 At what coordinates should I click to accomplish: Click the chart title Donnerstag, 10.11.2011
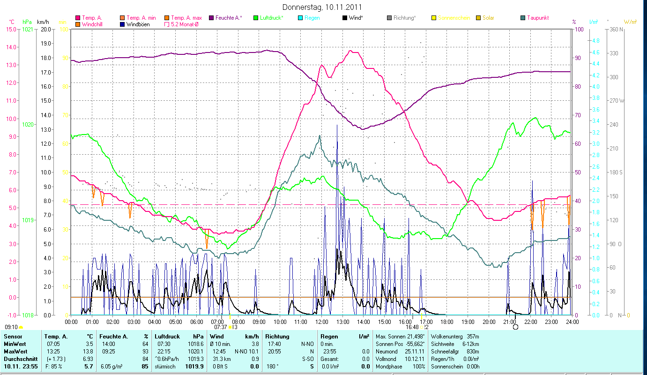pos(322,7)
